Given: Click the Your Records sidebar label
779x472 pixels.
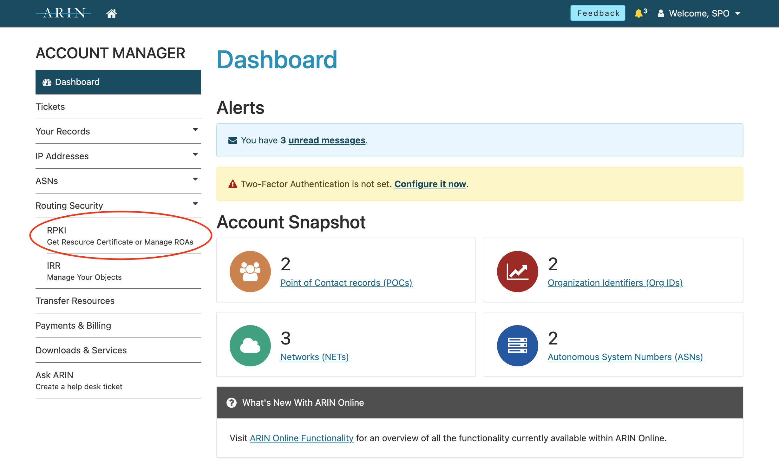Looking at the screenshot, I should pos(63,132).
